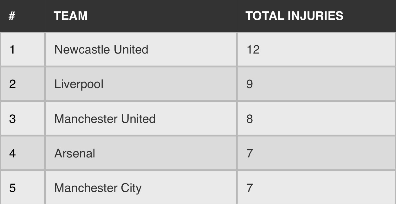The width and height of the screenshot is (396, 204).
Task: Select the Manchester United team cell
Action: click(141, 119)
